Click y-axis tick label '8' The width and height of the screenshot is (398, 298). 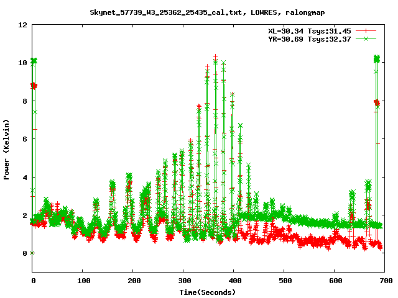tap(25, 101)
